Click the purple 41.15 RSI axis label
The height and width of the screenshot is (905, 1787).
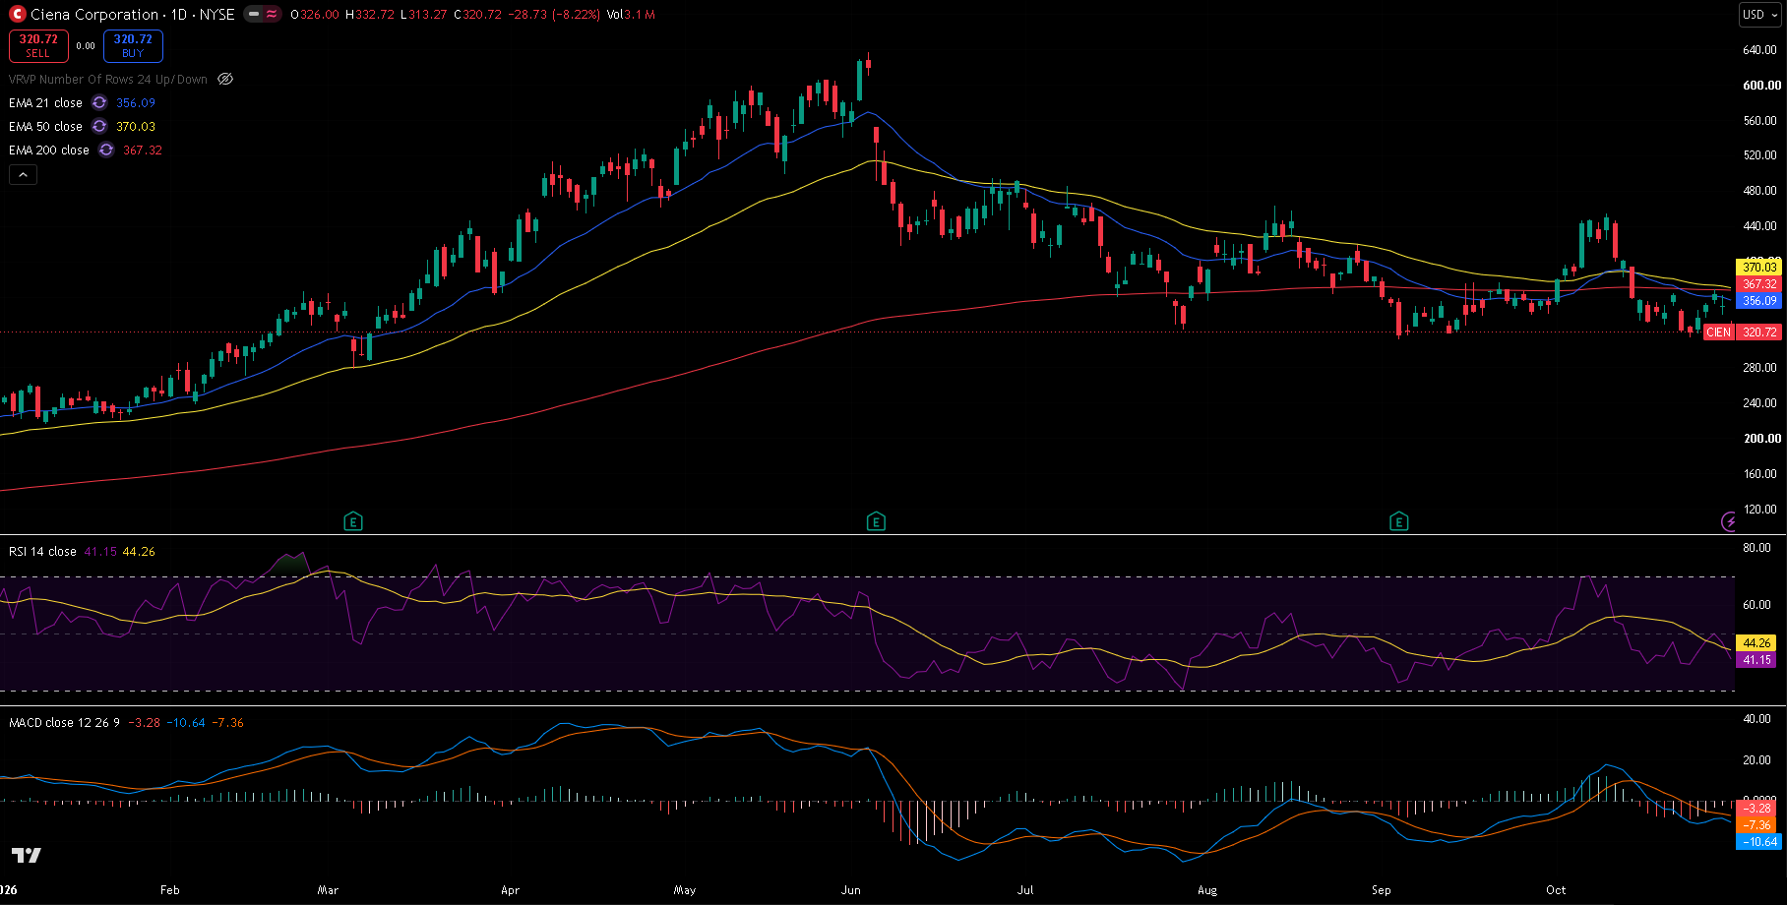pos(1756,660)
